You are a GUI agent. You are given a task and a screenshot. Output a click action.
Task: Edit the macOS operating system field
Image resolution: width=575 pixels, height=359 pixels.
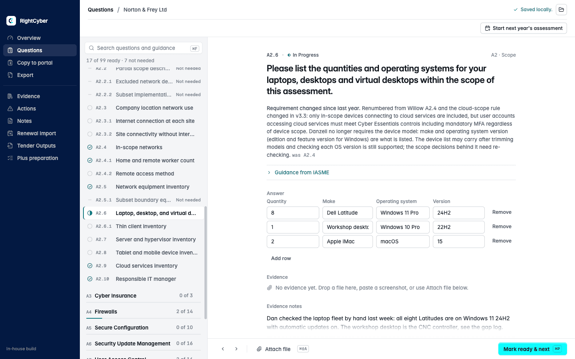point(402,241)
